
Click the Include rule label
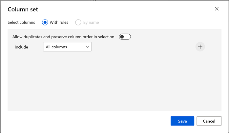pos(21,47)
